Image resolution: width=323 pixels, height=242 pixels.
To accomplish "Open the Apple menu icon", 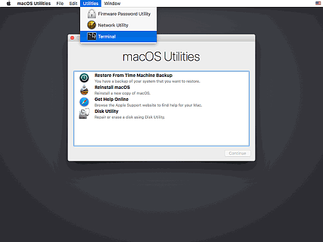I will pos(9,3).
